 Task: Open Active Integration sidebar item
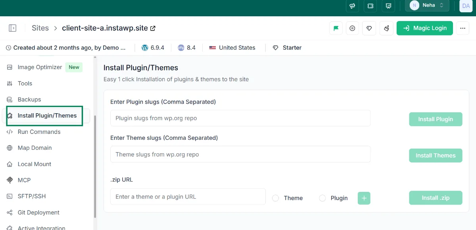click(42, 228)
